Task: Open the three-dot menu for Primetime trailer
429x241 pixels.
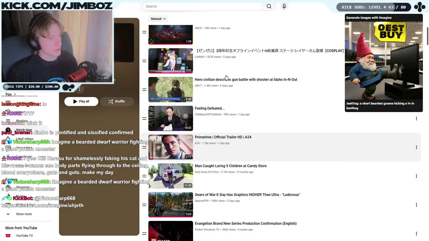Action: [x=416, y=147]
